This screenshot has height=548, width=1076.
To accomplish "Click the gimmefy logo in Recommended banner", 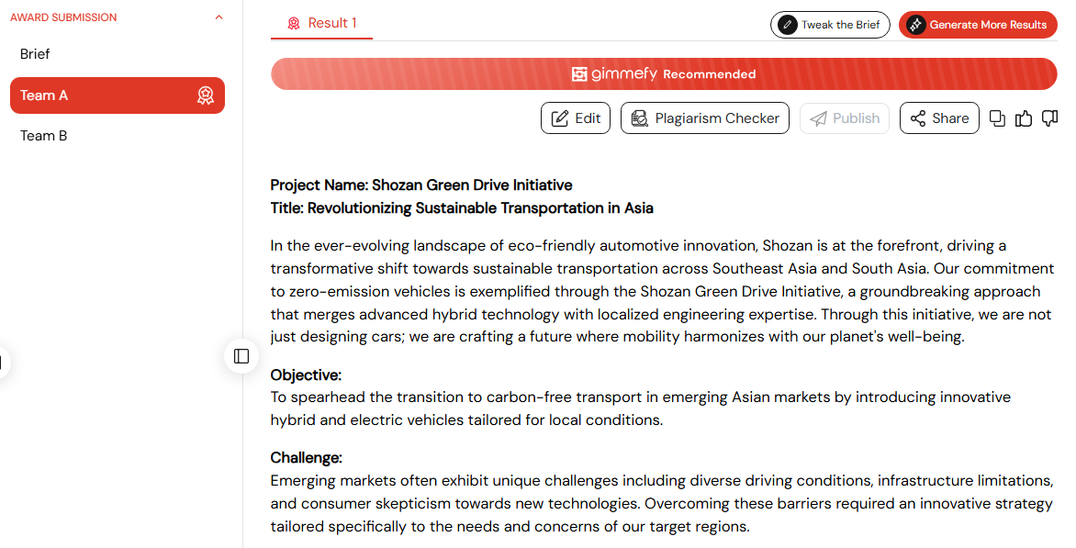I will pyautogui.click(x=614, y=74).
